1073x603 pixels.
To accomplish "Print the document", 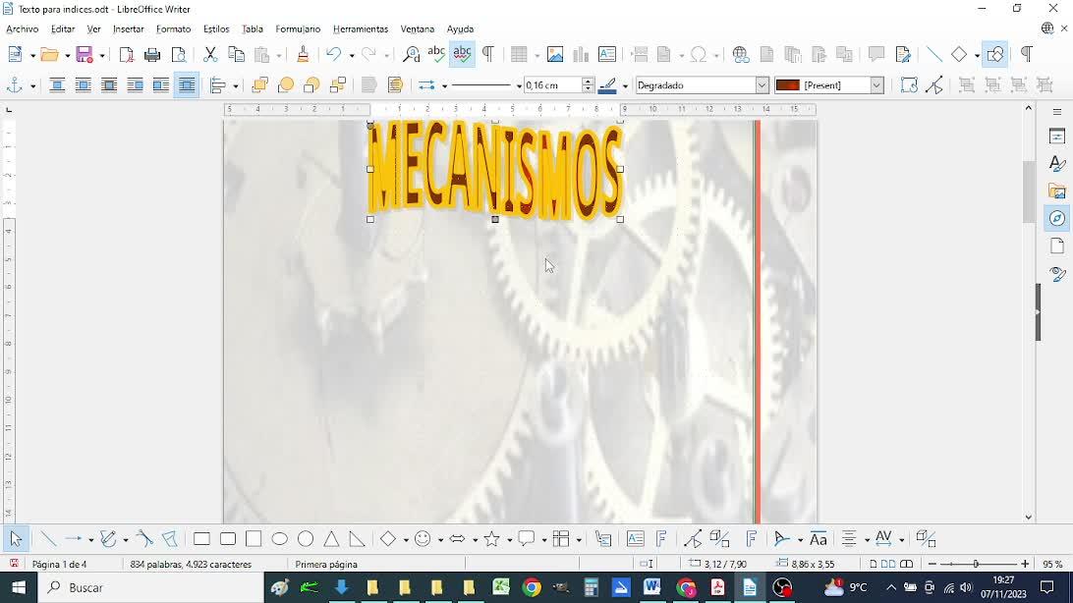I will pos(152,55).
